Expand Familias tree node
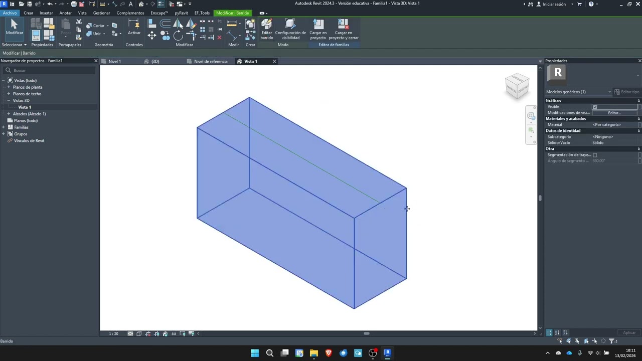The height and width of the screenshot is (361, 642). 4,127
